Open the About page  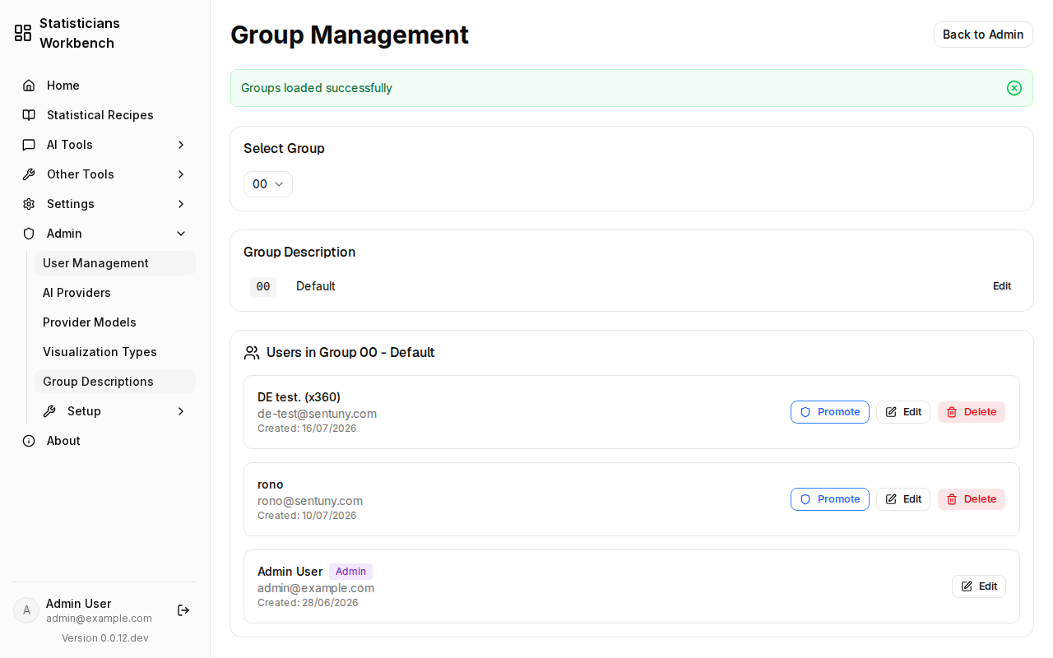tap(105, 441)
